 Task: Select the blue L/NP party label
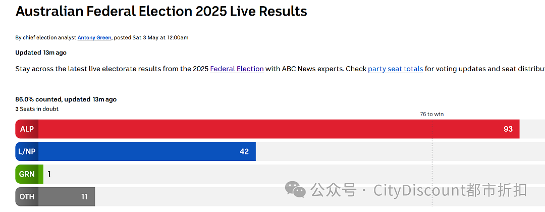27,151
